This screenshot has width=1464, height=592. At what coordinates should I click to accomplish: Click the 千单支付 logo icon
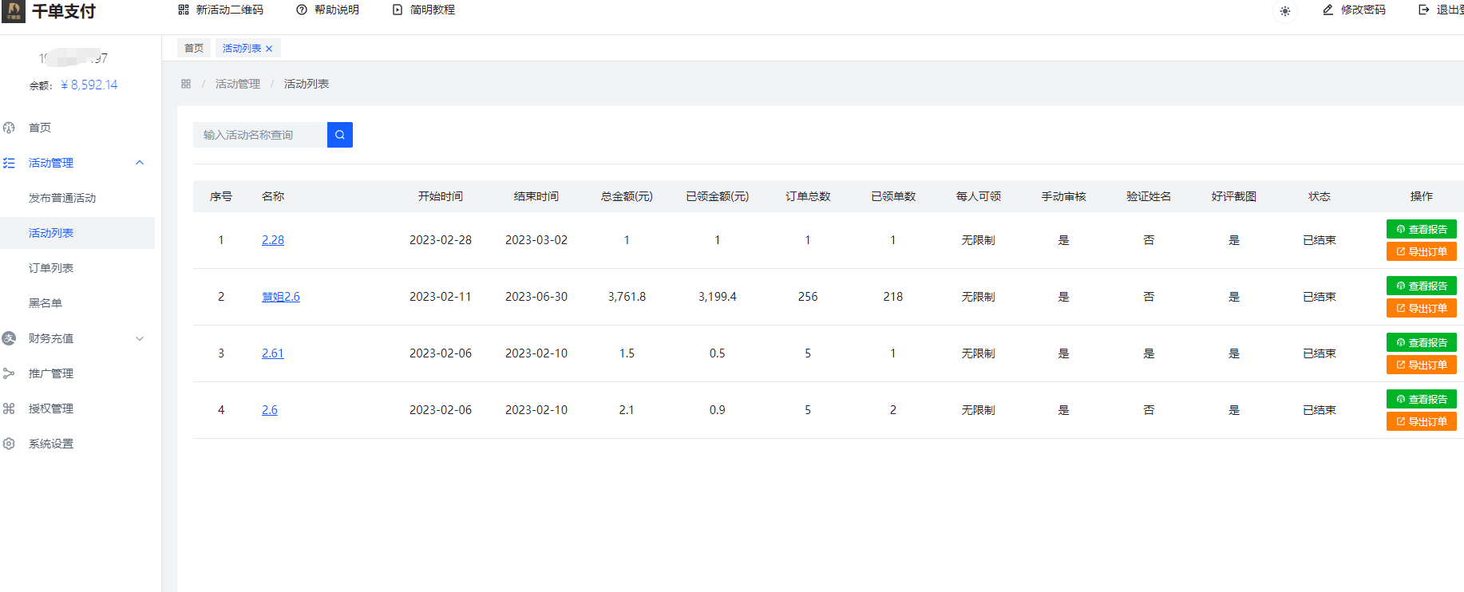pos(14,11)
